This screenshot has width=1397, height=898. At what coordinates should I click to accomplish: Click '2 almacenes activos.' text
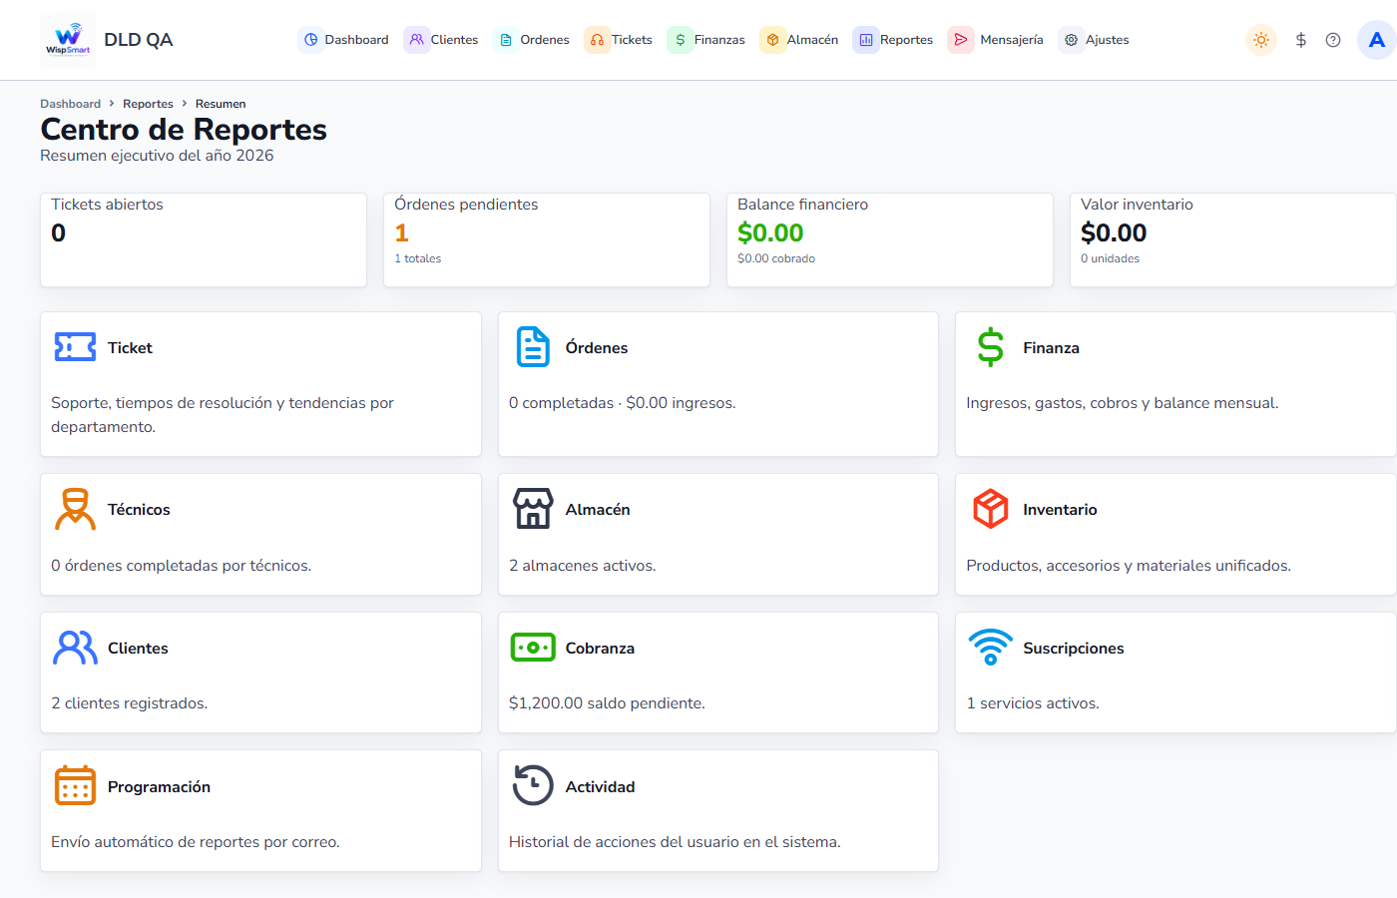point(583,566)
